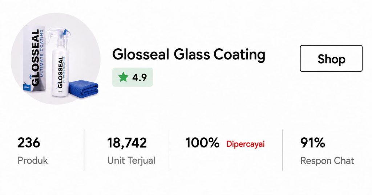This screenshot has height=195, width=372.
Task: Click the red Dipercayai label
Action: point(245,144)
